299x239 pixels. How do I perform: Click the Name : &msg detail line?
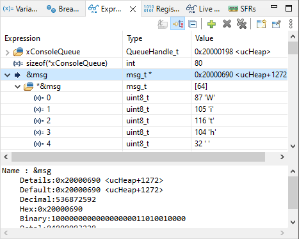[26, 171]
